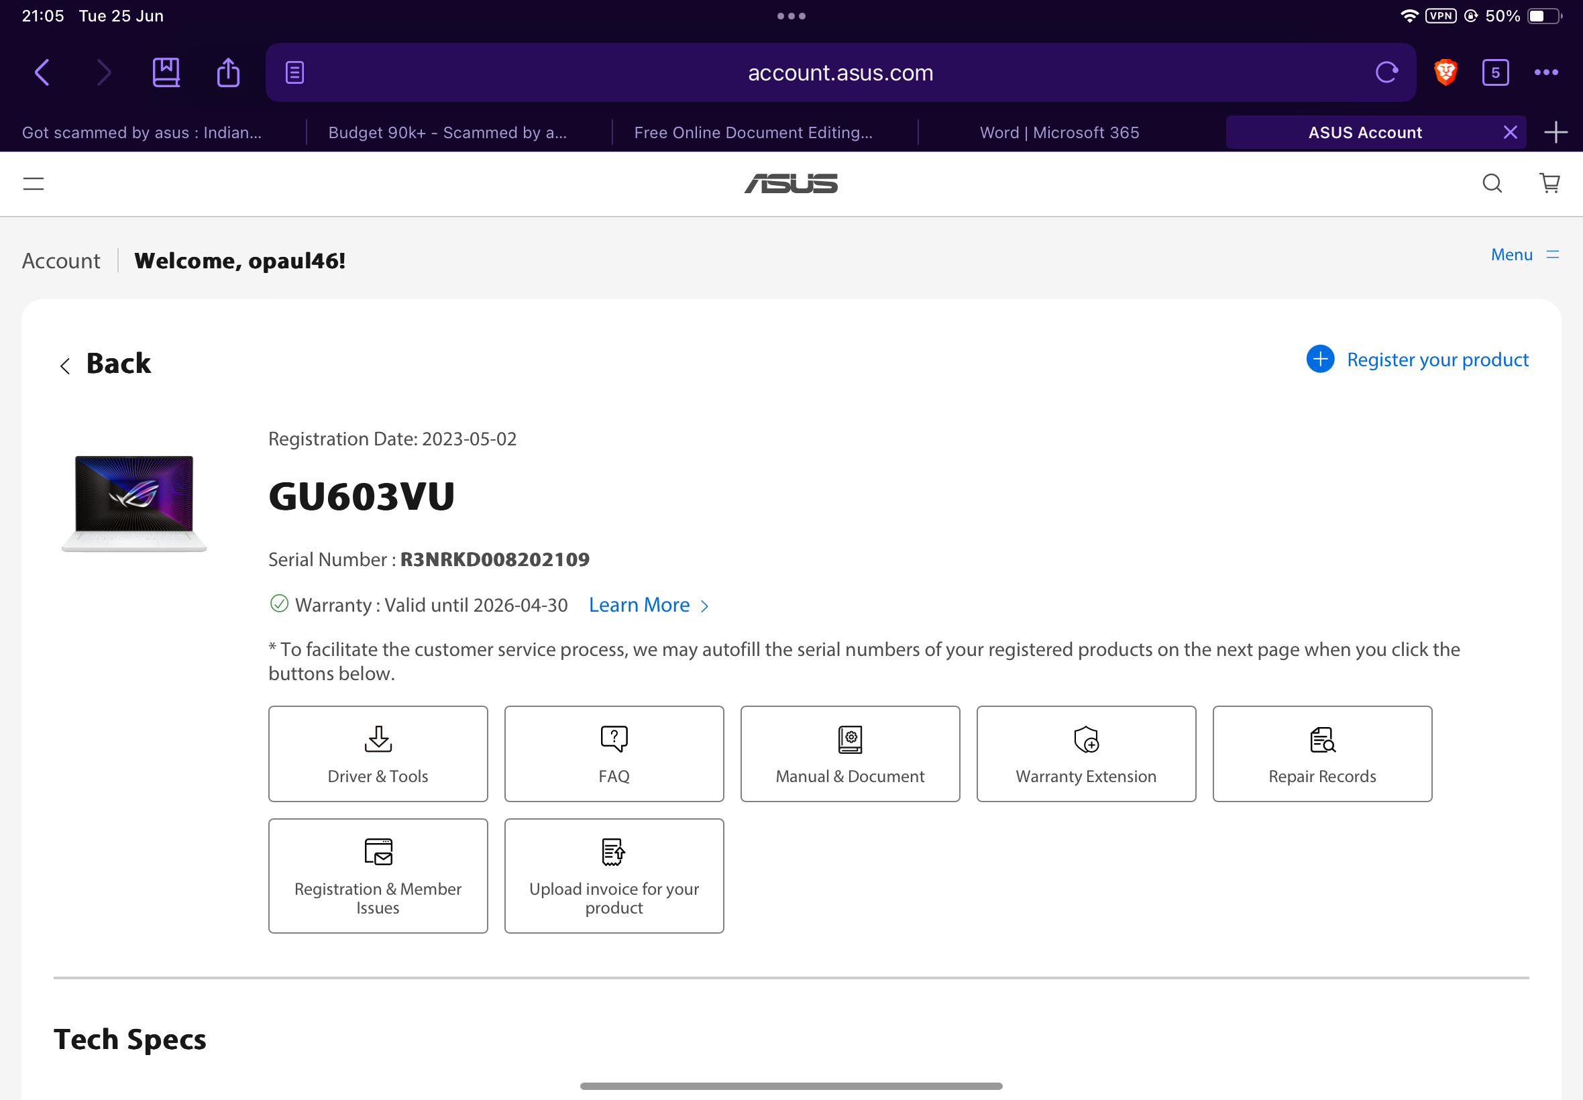Open Manual & Document button
The width and height of the screenshot is (1583, 1100).
tap(851, 753)
